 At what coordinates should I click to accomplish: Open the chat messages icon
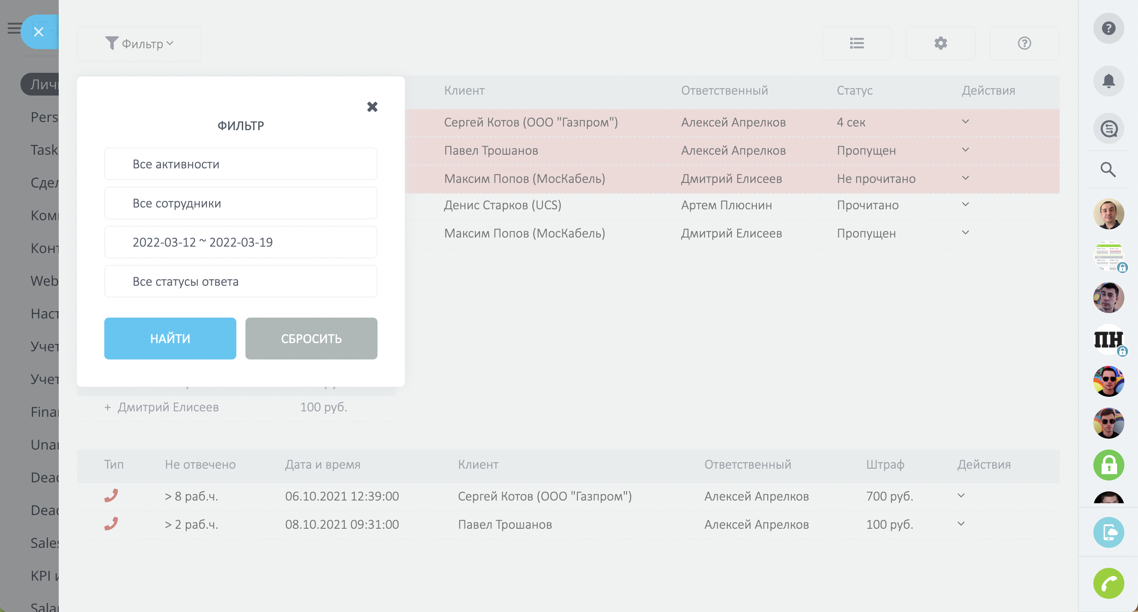click(1108, 129)
